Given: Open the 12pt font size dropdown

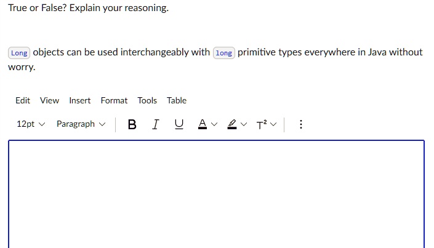Looking at the screenshot, I should coord(31,124).
